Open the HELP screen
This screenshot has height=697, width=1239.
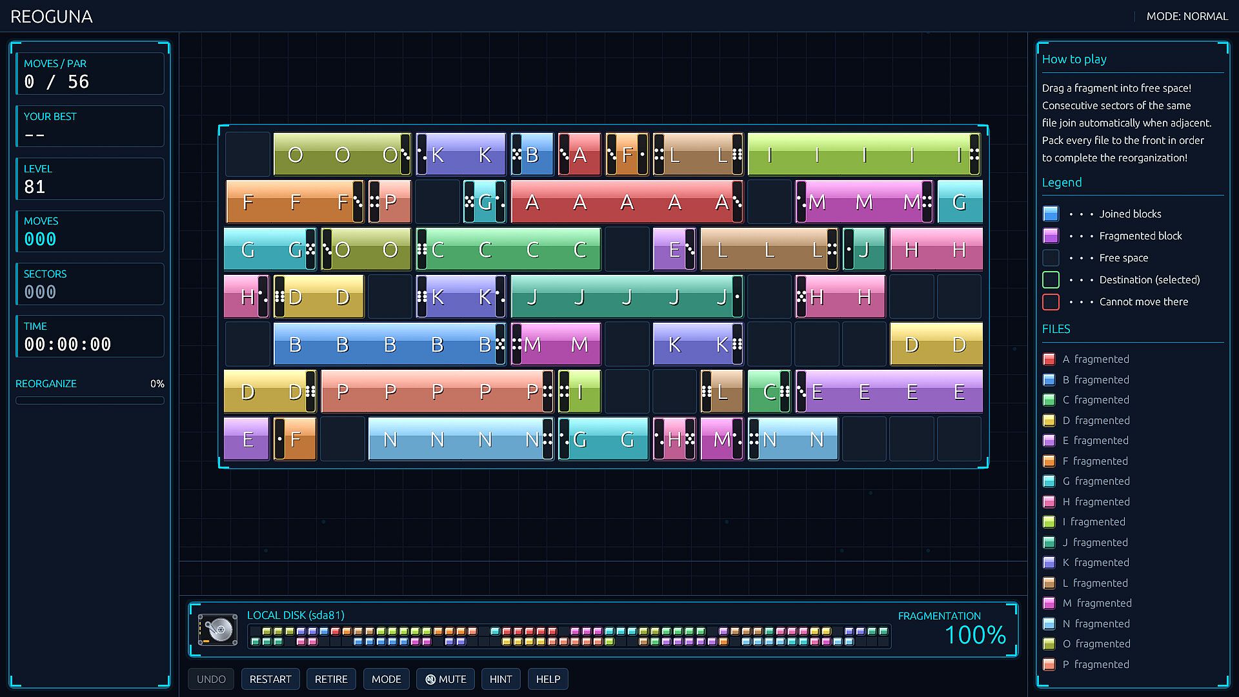[x=548, y=679]
